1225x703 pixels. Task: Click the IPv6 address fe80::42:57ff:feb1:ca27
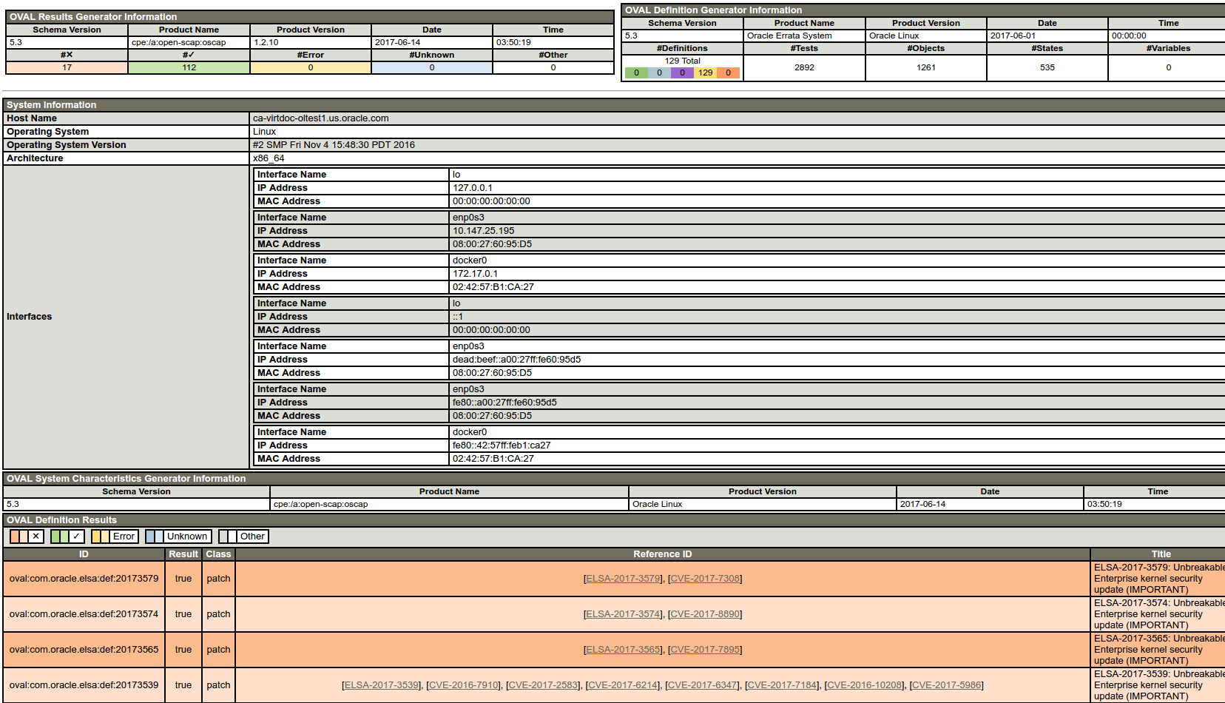pos(502,445)
